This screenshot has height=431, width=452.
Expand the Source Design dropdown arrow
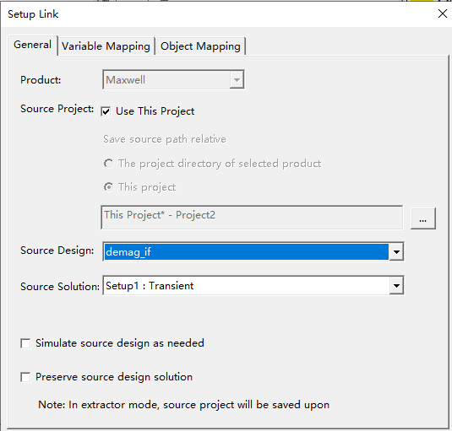click(x=396, y=252)
